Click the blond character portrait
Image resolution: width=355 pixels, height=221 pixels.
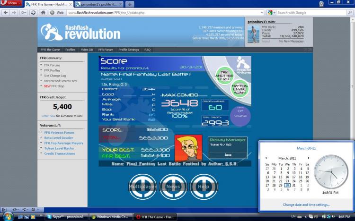188,147
